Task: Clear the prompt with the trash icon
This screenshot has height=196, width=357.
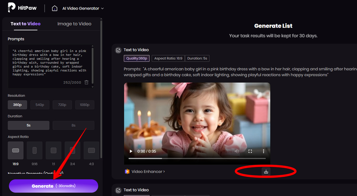Action: click(x=86, y=83)
